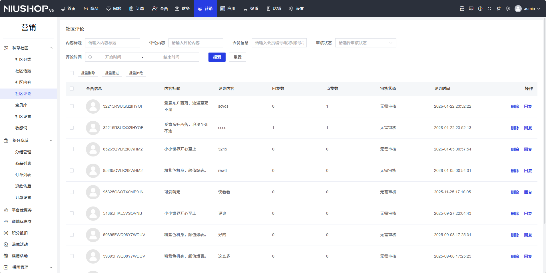The height and width of the screenshot is (273, 546).
Task: Open the messages chat-bubble icon
Action: coord(471,9)
